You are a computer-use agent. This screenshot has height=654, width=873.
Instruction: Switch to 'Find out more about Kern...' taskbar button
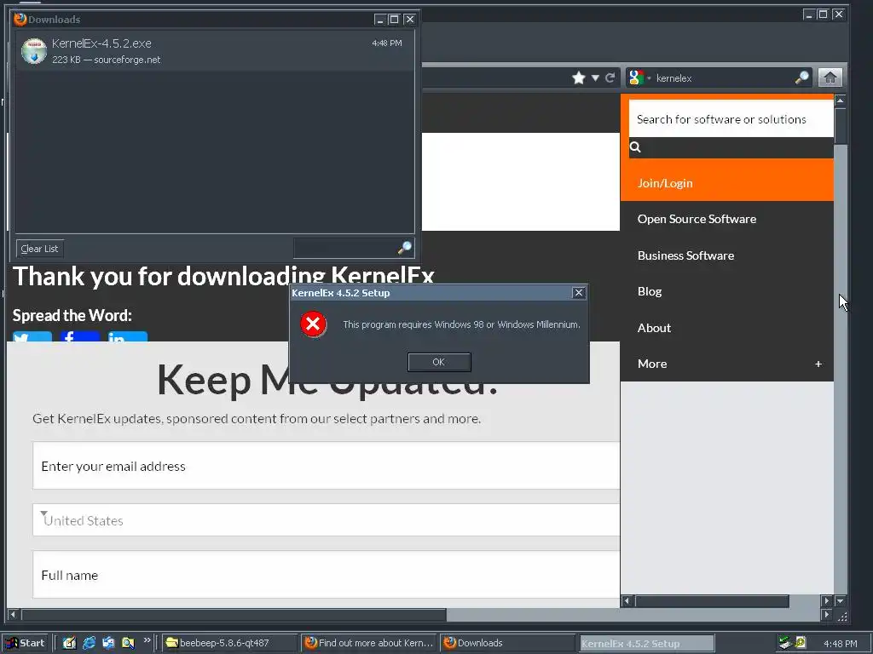pyautogui.click(x=370, y=643)
